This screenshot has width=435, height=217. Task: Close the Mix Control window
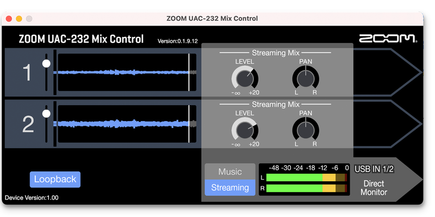coord(8,18)
